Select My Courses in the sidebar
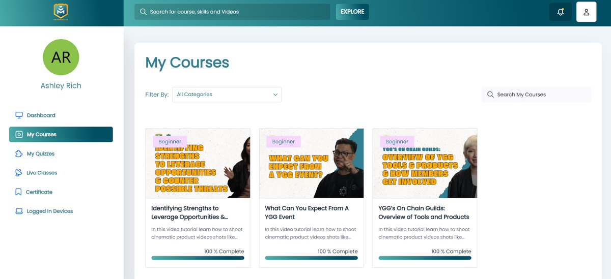The height and width of the screenshot is (279, 611). coord(61,135)
